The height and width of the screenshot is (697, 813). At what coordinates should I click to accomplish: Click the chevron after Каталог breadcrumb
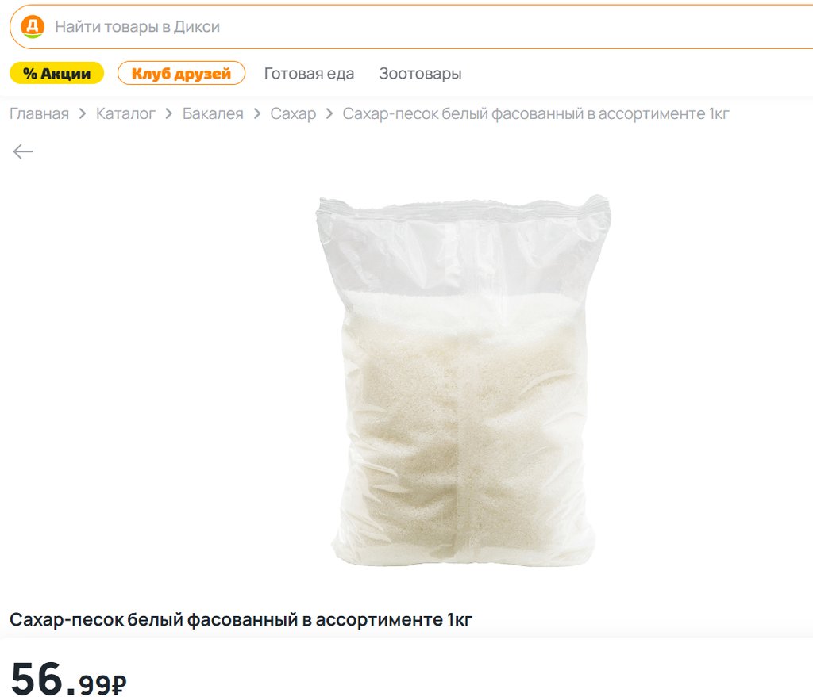(168, 114)
